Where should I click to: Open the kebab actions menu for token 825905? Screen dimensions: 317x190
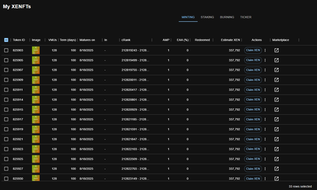pos(265,60)
